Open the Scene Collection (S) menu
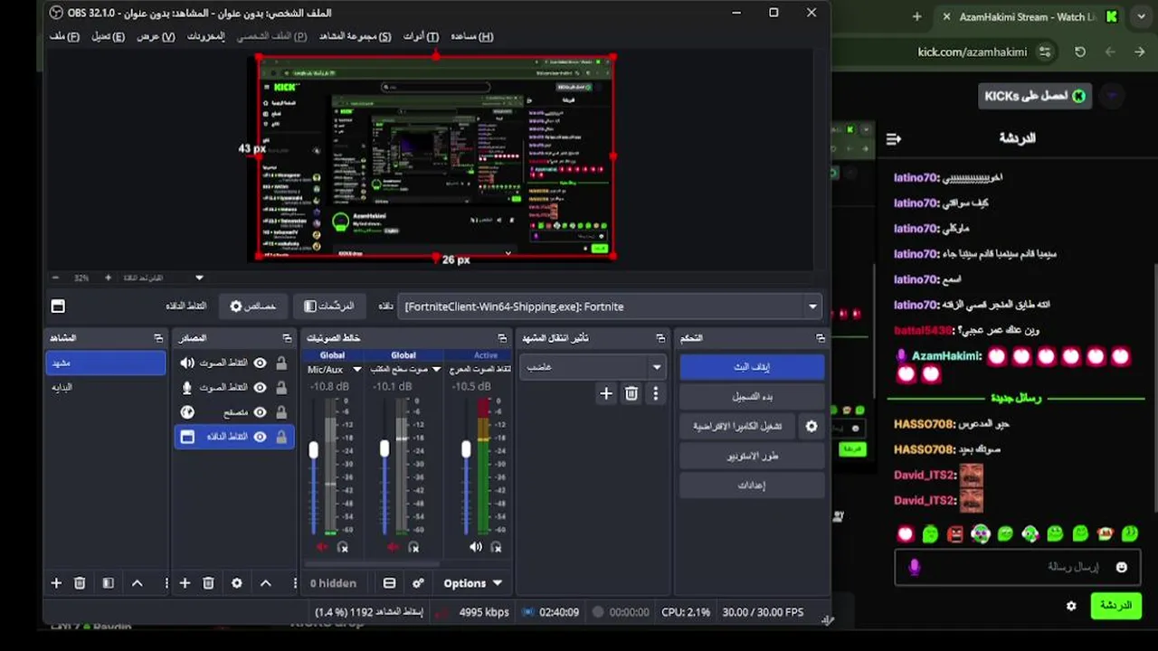This screenshot has height=651, width=1158. pyautogui.click(x=355, y=36)
